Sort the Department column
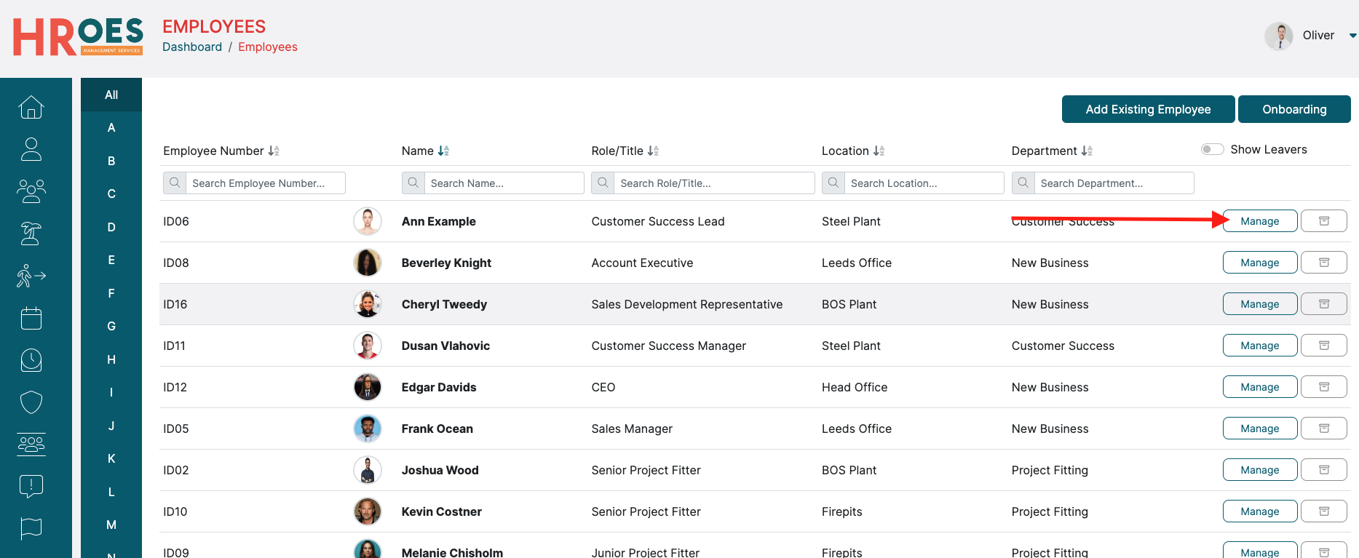This screenshot has height=558, width=1359. [x=1087, y=151]
